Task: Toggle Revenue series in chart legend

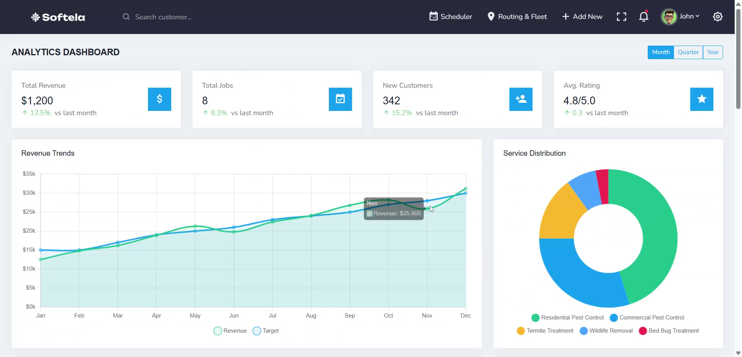Action: tap(230, 331)
